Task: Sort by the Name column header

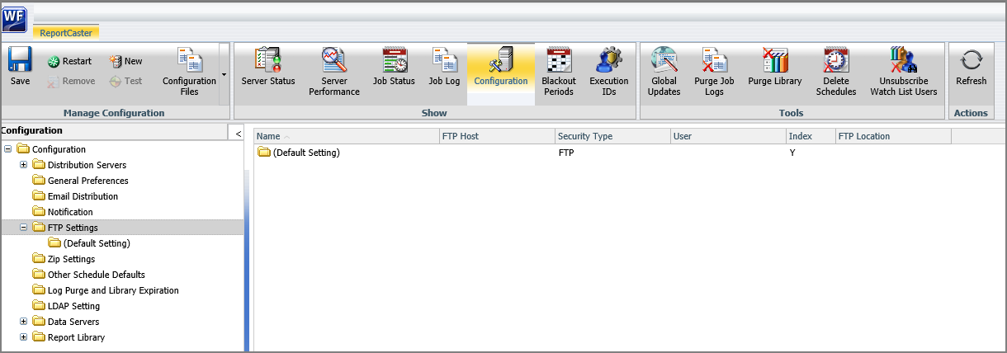Action: pyautogui.click(x=347, y=136)
